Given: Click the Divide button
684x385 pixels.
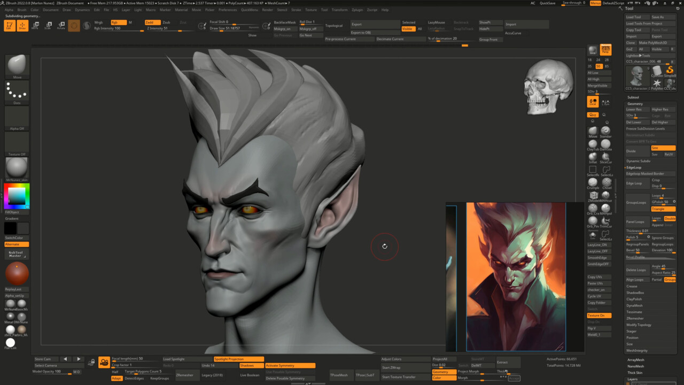Looking at the screenshot, I should [x=638, y=151].
